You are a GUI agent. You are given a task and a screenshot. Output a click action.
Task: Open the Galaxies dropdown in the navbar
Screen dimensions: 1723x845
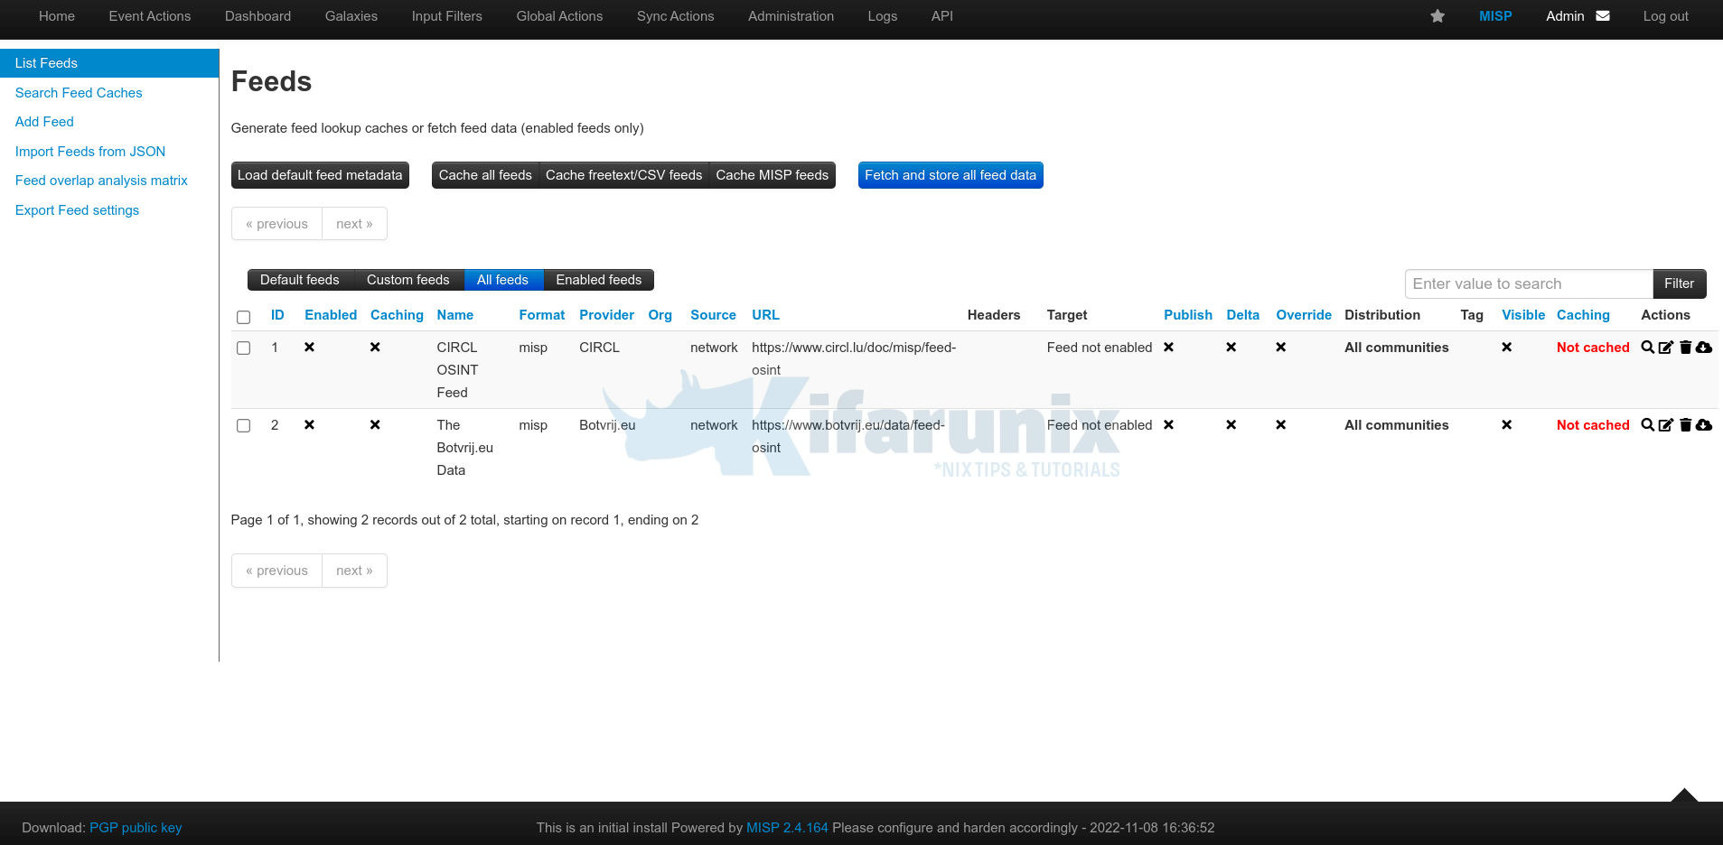tap(351, 16)
